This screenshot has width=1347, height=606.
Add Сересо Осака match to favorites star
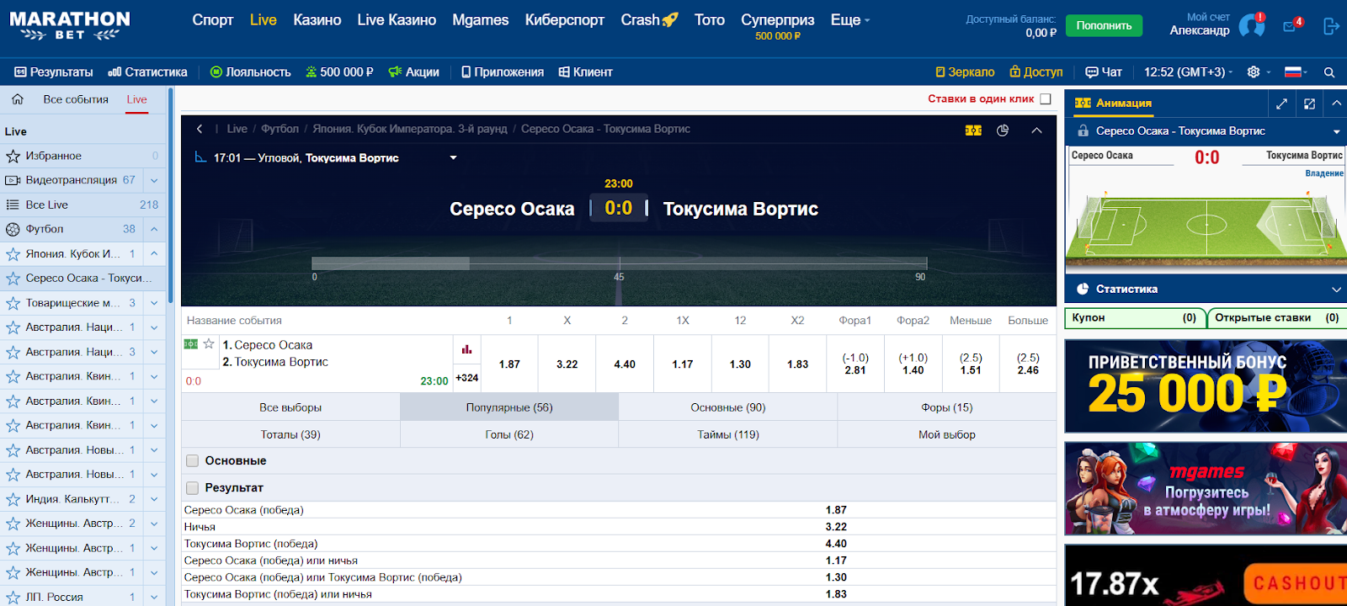coord(209,344)
